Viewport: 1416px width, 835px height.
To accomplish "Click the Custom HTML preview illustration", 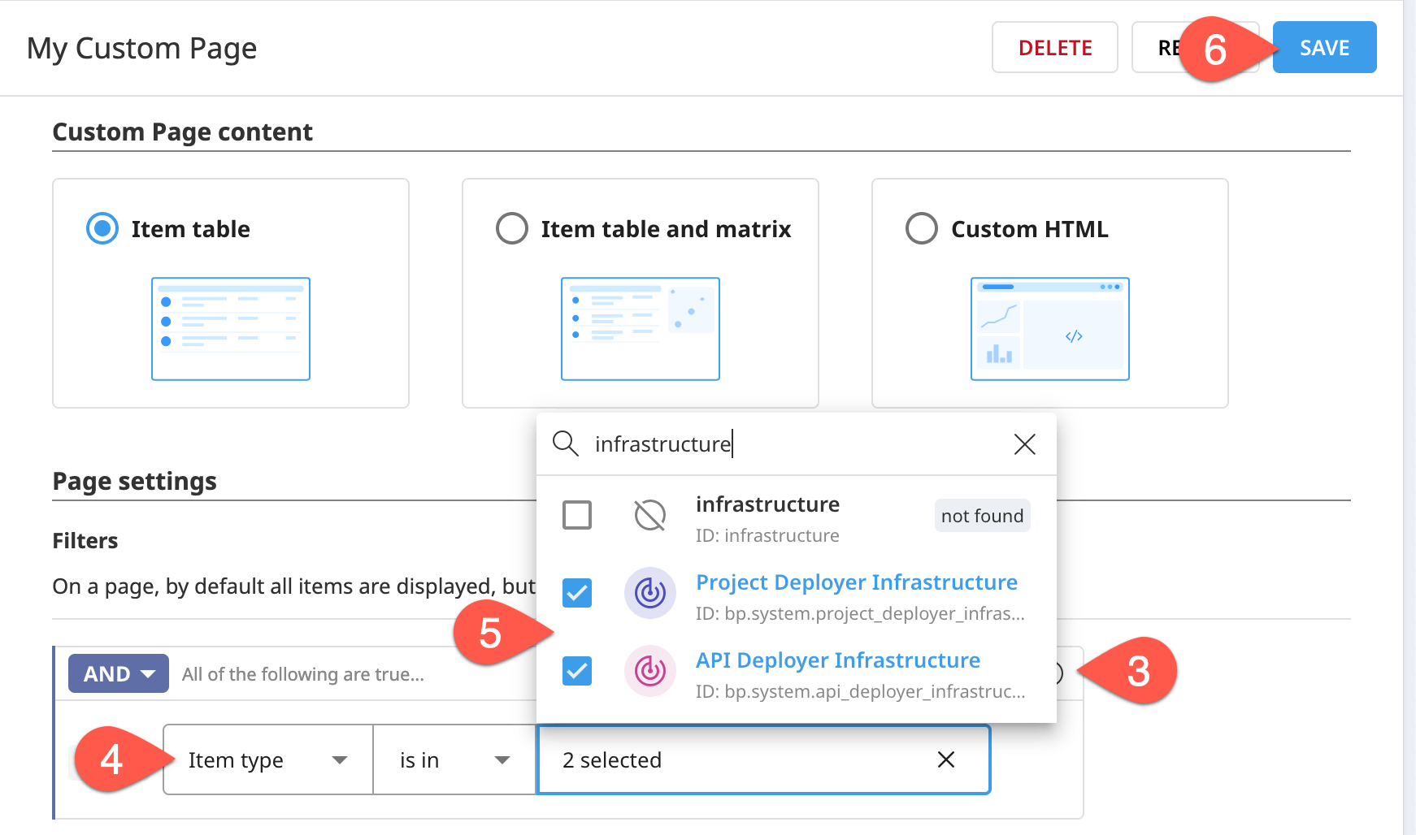I will [1049, 328].
